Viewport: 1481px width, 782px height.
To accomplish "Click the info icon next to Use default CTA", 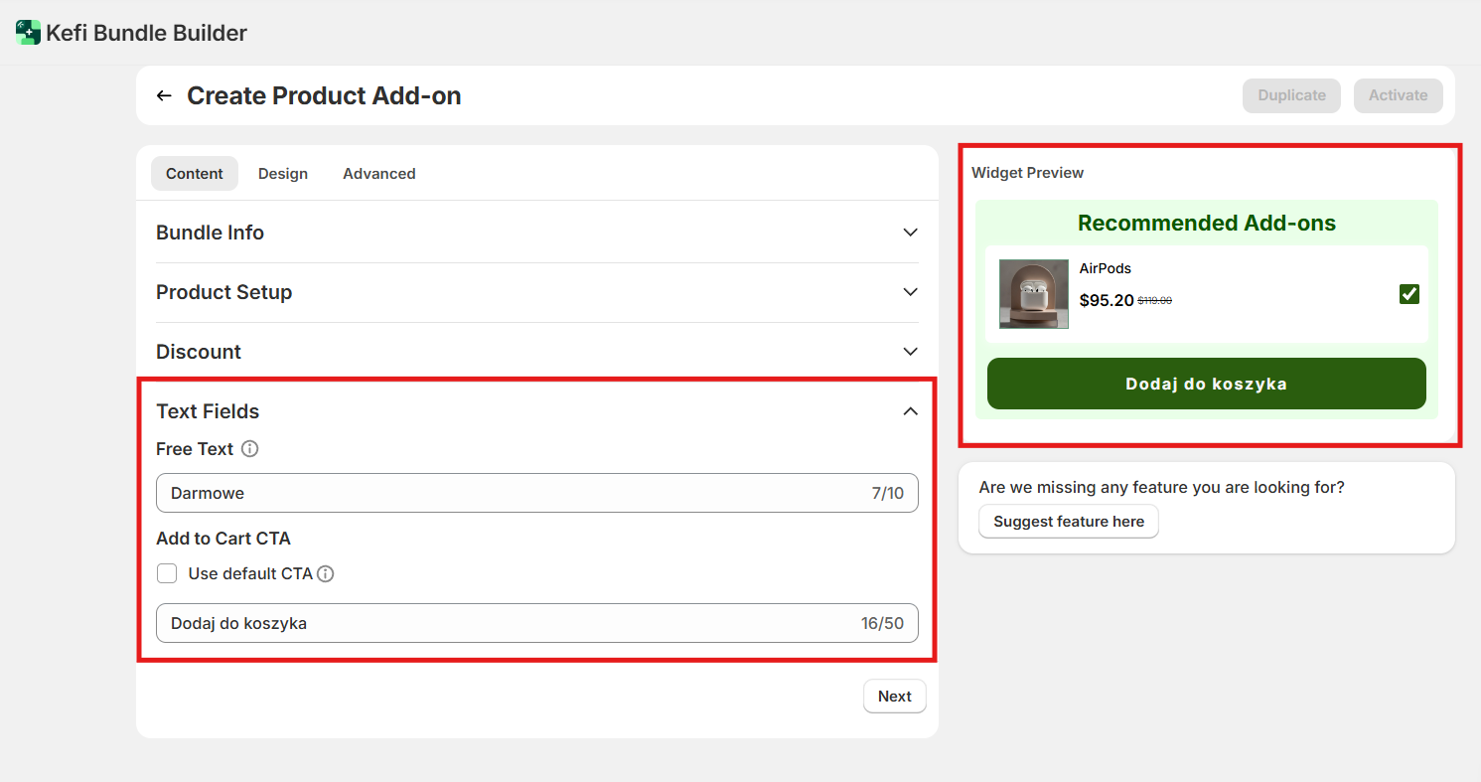I will click(x=325, y=573).
